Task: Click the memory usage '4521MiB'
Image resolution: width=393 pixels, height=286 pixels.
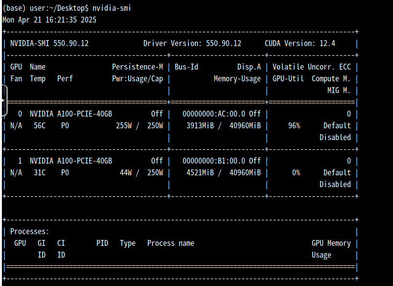Action: 200,172
